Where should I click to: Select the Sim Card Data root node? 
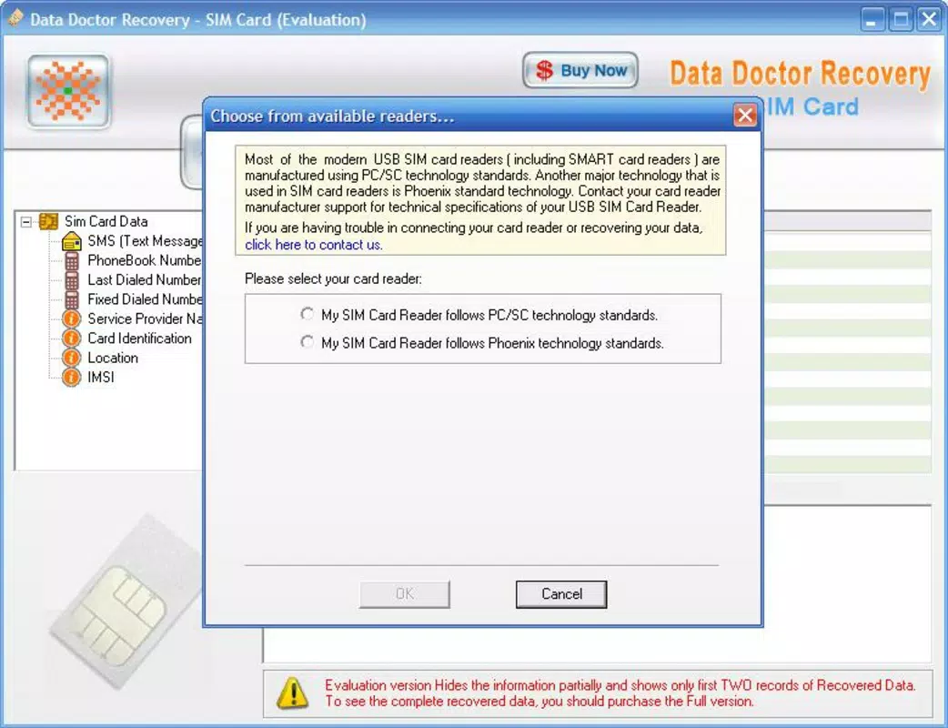pos(106,221)
